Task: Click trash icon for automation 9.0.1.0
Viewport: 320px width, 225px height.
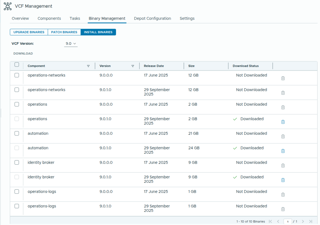Action: (x=283, y=151)
